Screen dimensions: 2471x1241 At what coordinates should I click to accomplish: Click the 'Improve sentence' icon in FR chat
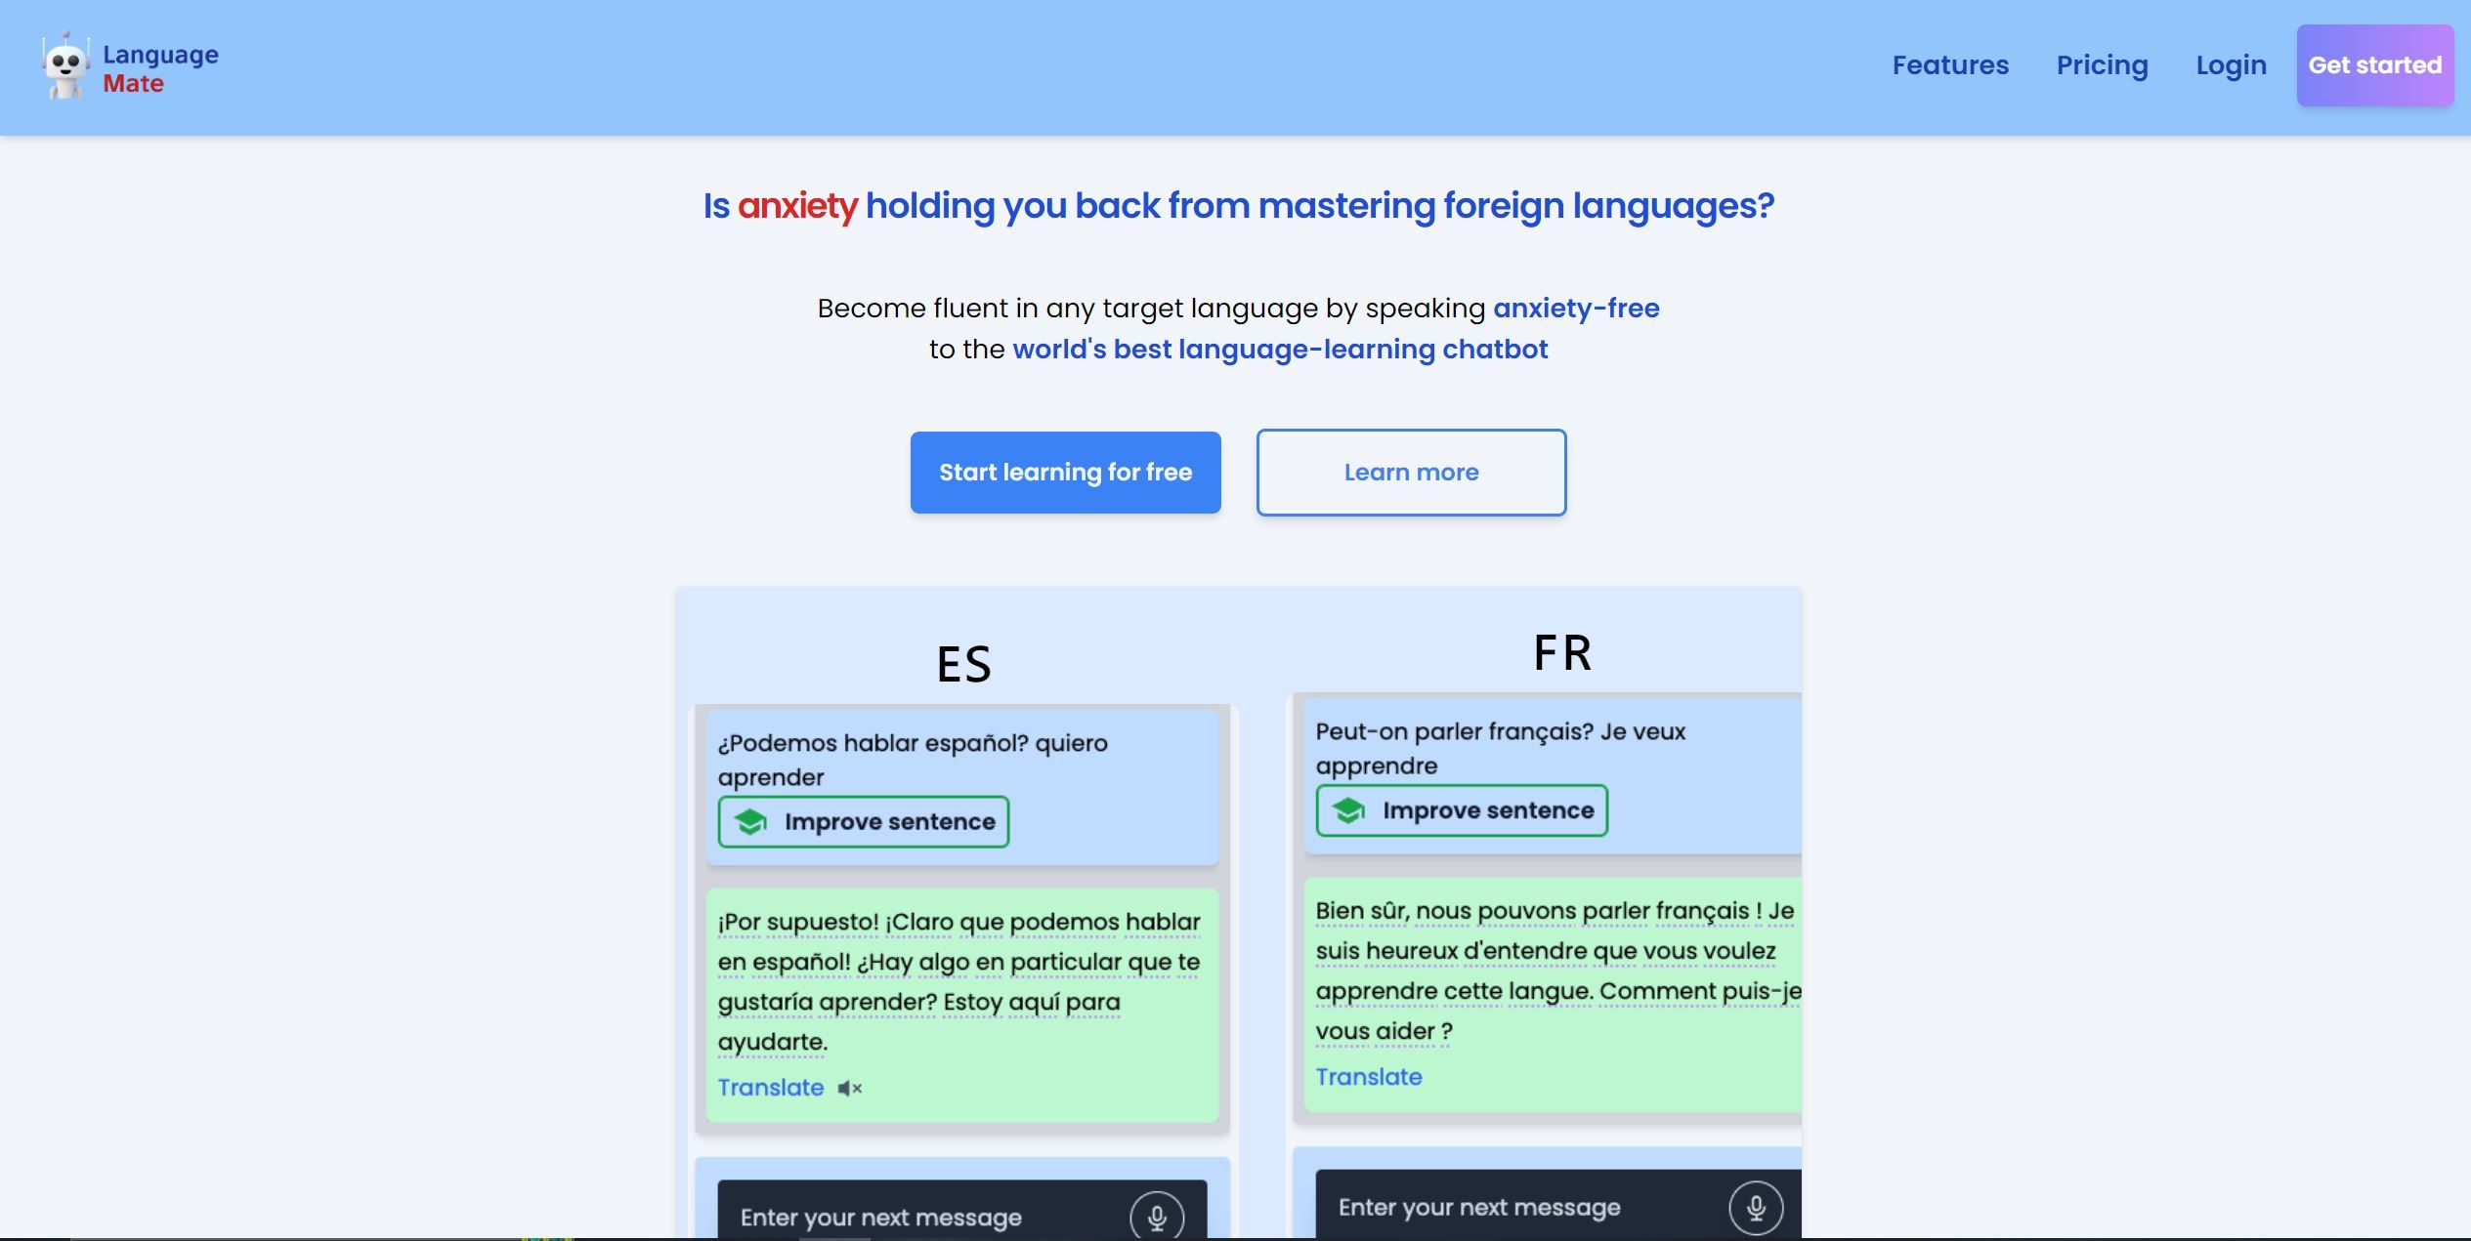point(1348,810)
